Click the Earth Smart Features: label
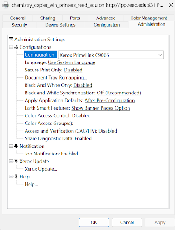175x230 pixels. click(47, 108)
